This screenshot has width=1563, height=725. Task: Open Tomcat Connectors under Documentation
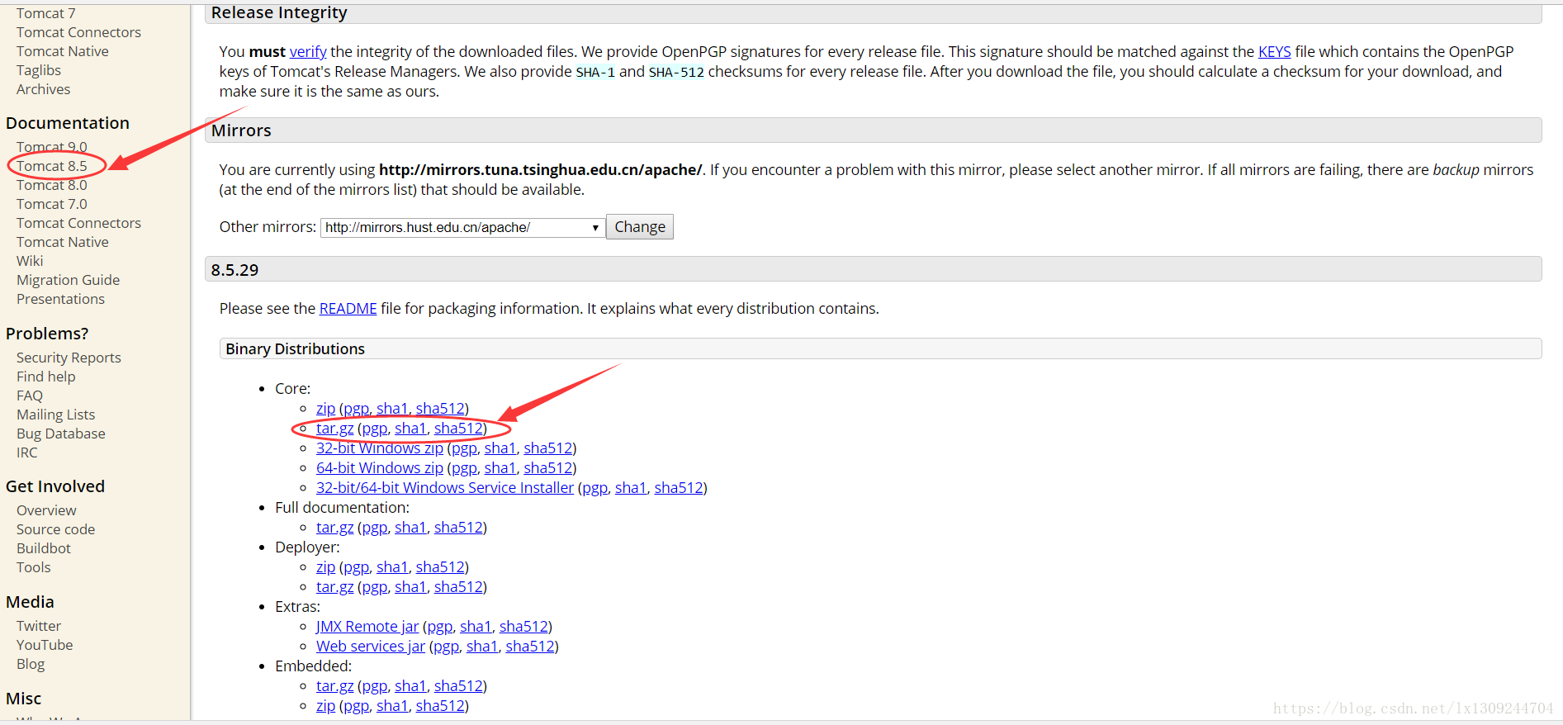(x=78, y=223)
